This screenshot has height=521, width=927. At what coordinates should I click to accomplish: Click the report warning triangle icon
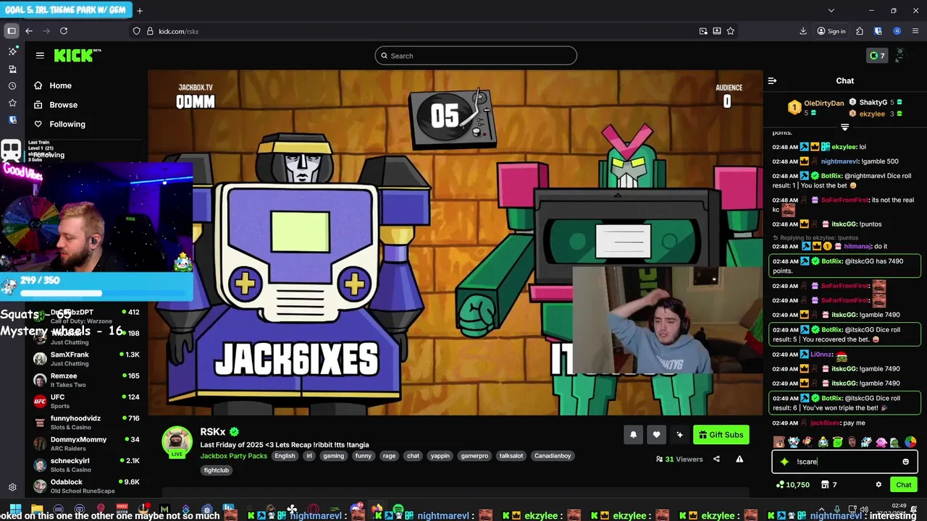[739, 459]
